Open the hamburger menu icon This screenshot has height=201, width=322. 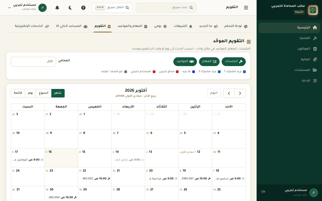tap(246, 8)
